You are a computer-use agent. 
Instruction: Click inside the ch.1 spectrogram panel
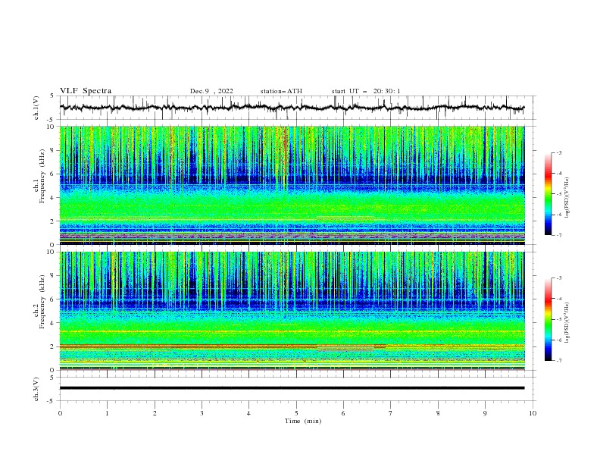[292, 185]
